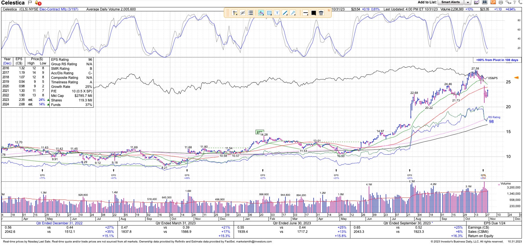
Task: Click the RS Rating 98 label
Action: click(x=494, y=120)
